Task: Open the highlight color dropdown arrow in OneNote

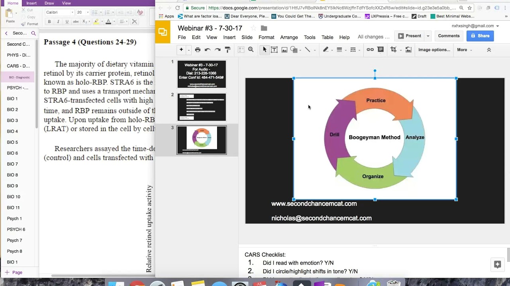Action: 102,21
